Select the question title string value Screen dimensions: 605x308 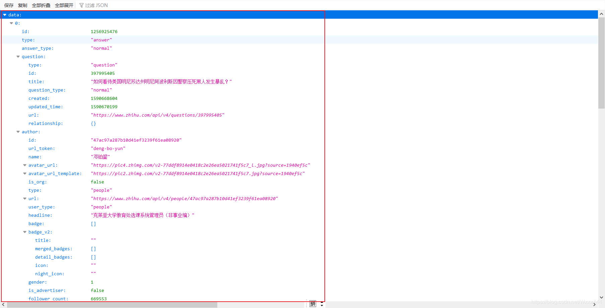tap(161, 82)
